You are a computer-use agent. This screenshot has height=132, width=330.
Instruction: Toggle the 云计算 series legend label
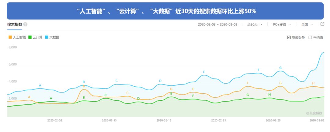38,37
